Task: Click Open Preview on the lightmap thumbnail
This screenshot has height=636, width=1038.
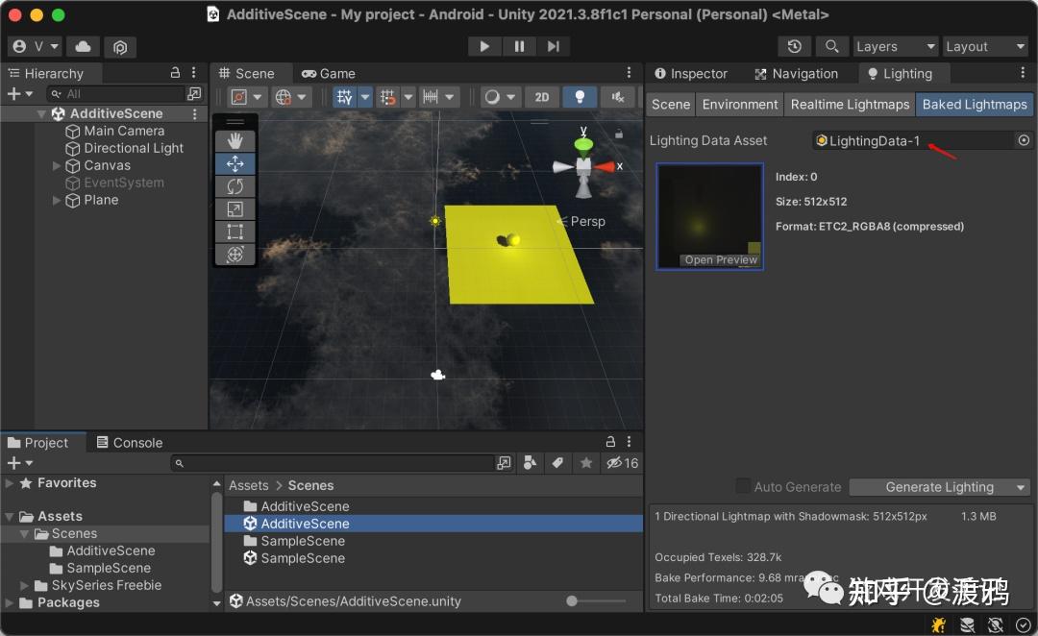Action: tap(720, 260)
